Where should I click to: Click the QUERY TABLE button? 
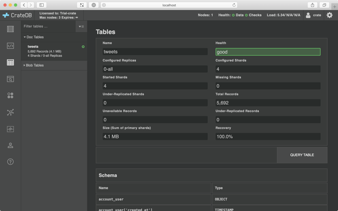pos(302,155)
